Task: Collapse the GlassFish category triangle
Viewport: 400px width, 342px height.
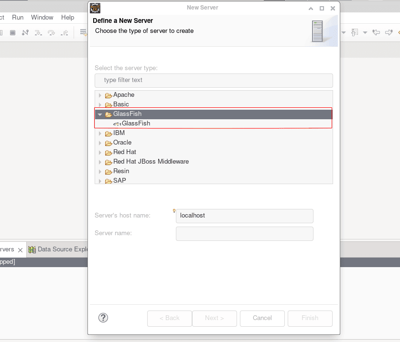Action: coord(100,114)
